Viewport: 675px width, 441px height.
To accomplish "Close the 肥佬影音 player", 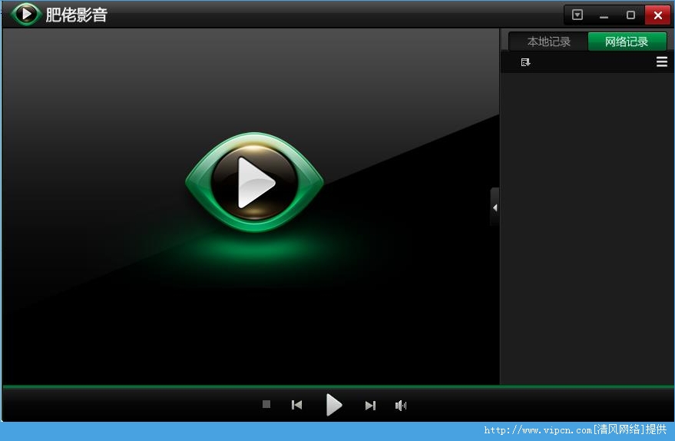I will [x=657, y=15].
